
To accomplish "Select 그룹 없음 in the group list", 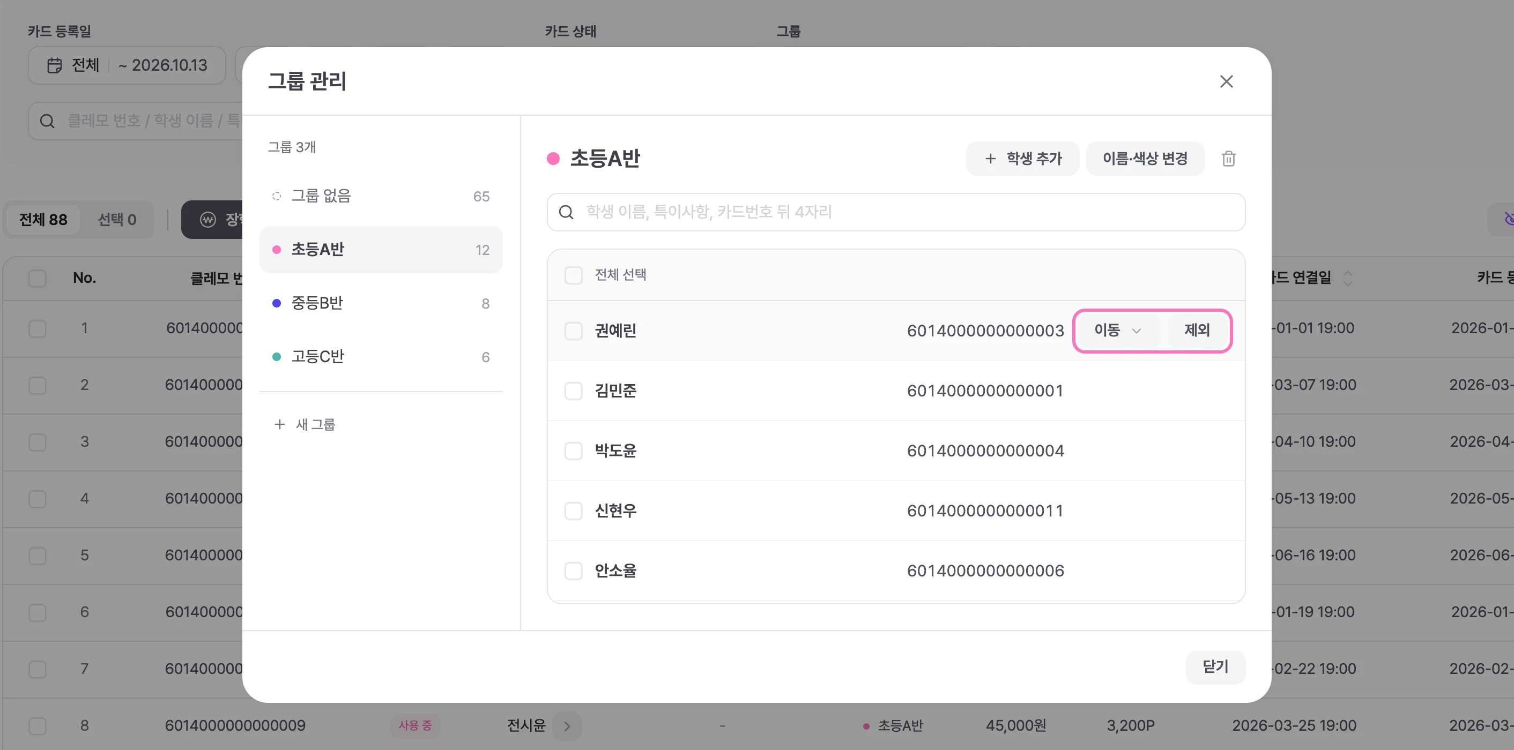I will [x=381, y=196].
